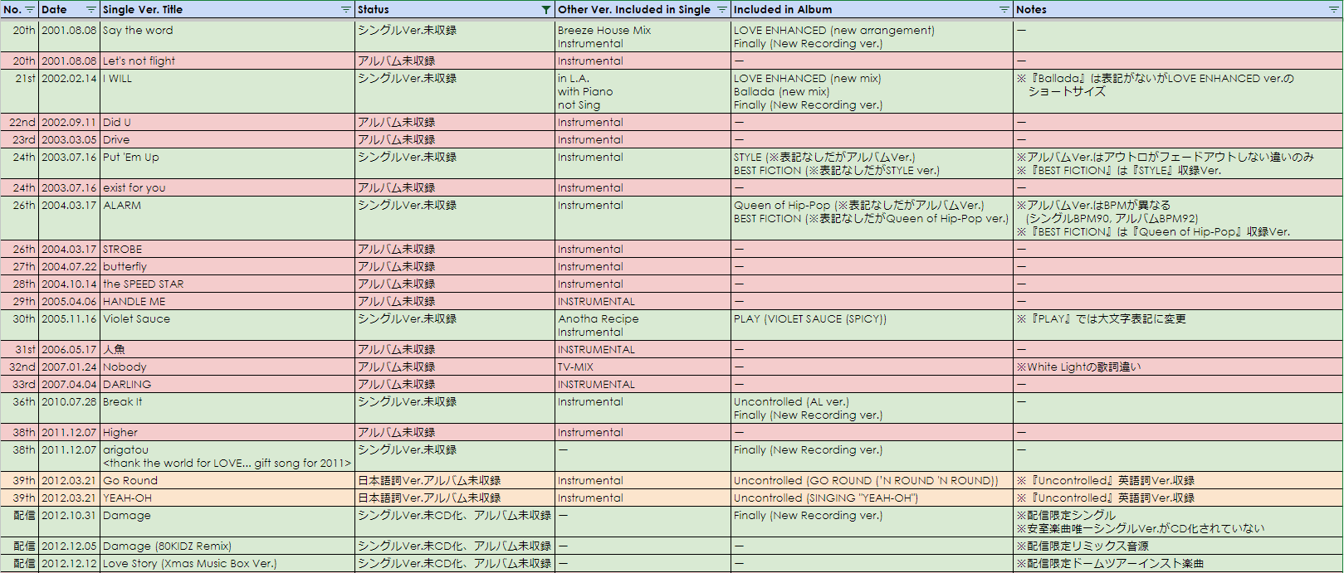1344x573 pixels.
Task: Select the '人魚' title cell
Action: click(x=227, y=350)
